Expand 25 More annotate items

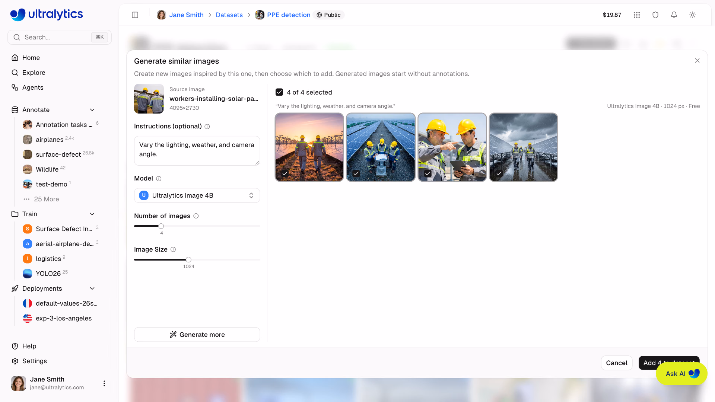point(47,199)
